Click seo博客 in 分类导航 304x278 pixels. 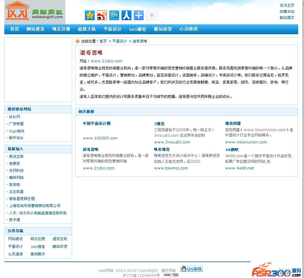38,246
